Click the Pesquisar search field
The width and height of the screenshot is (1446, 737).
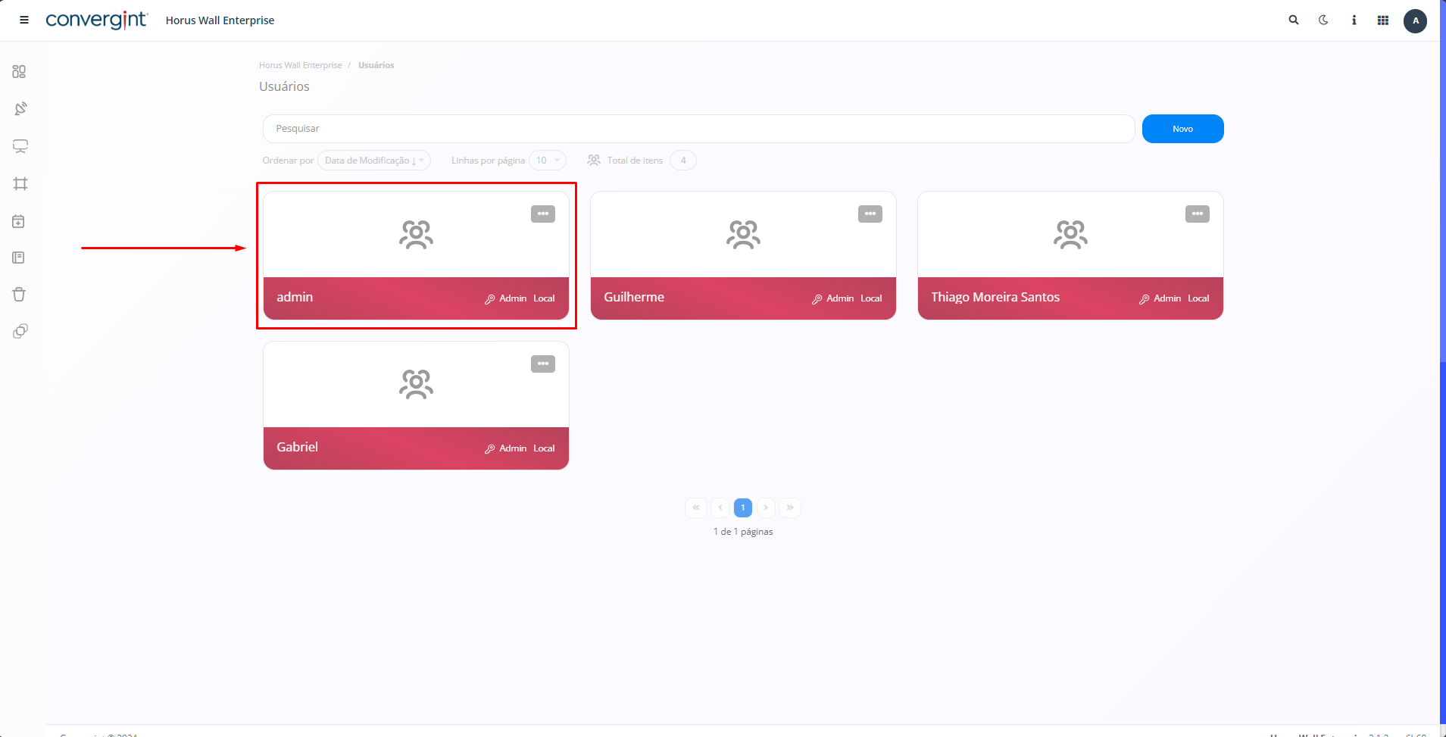coord(698,129)
